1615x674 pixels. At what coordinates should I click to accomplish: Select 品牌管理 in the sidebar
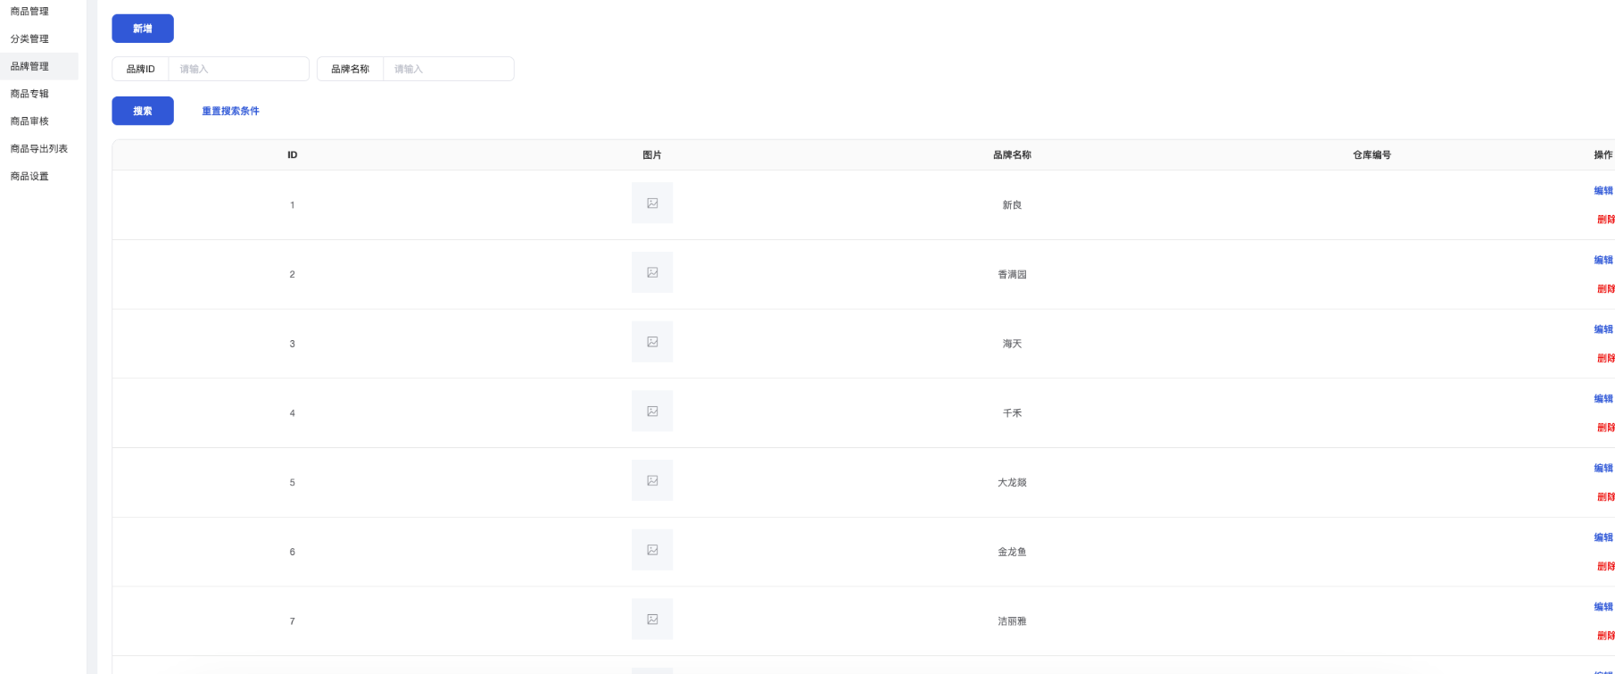point(29,66)
